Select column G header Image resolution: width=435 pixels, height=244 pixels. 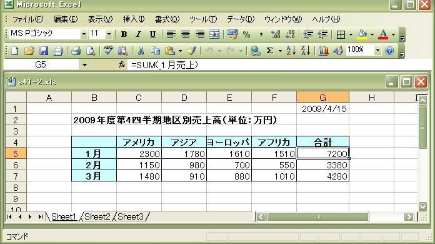322,98
